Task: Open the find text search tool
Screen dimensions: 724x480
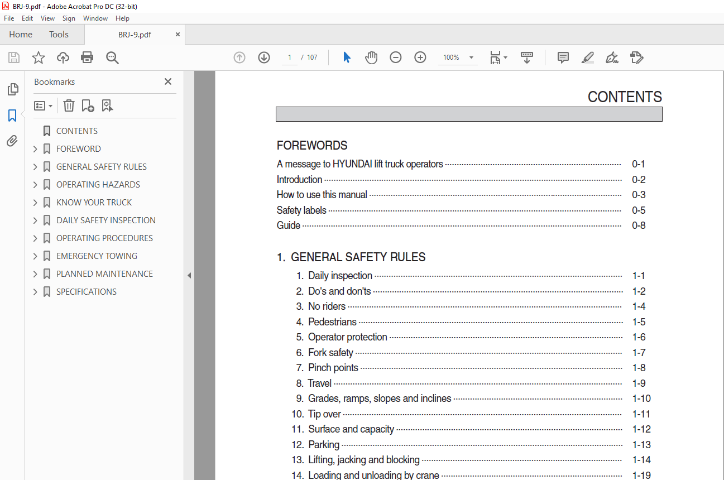Action: 112,57
